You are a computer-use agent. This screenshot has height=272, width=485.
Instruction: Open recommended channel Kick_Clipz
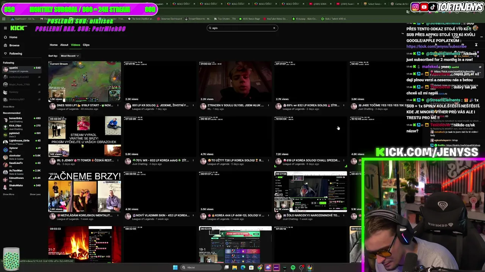pos(22,127)
